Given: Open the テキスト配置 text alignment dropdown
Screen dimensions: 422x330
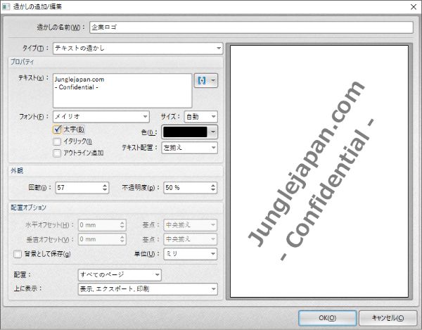Looking at the screenshot, I should (x=189, y=148).
